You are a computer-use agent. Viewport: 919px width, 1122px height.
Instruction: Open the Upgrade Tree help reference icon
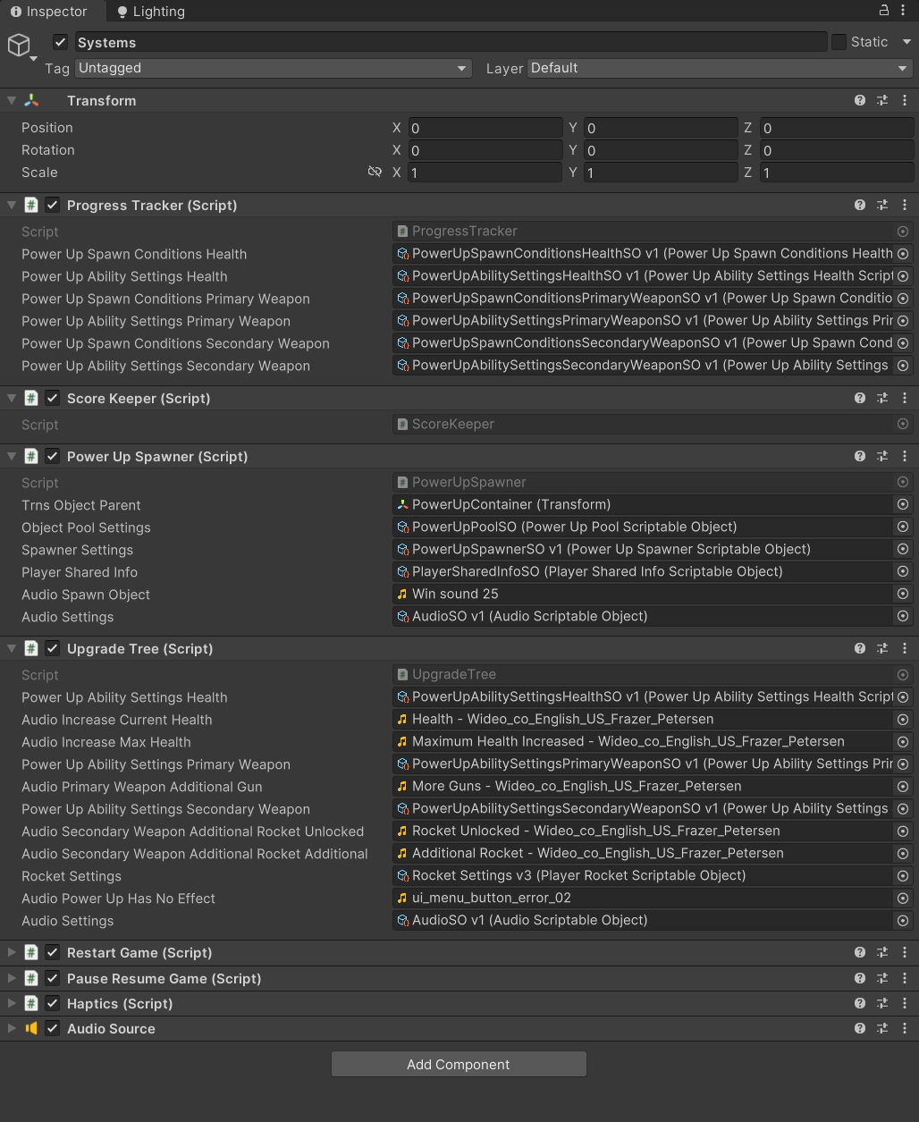pyautogui.click(x=860, y=649)
